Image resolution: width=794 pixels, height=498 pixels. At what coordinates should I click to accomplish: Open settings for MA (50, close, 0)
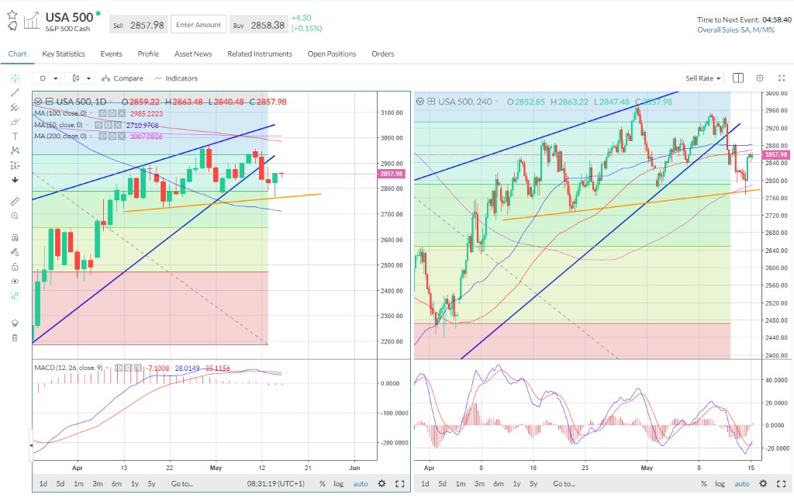(109, 125)
